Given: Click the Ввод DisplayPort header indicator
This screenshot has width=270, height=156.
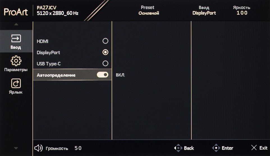Looking at the screenshot, I should (204, 10).
